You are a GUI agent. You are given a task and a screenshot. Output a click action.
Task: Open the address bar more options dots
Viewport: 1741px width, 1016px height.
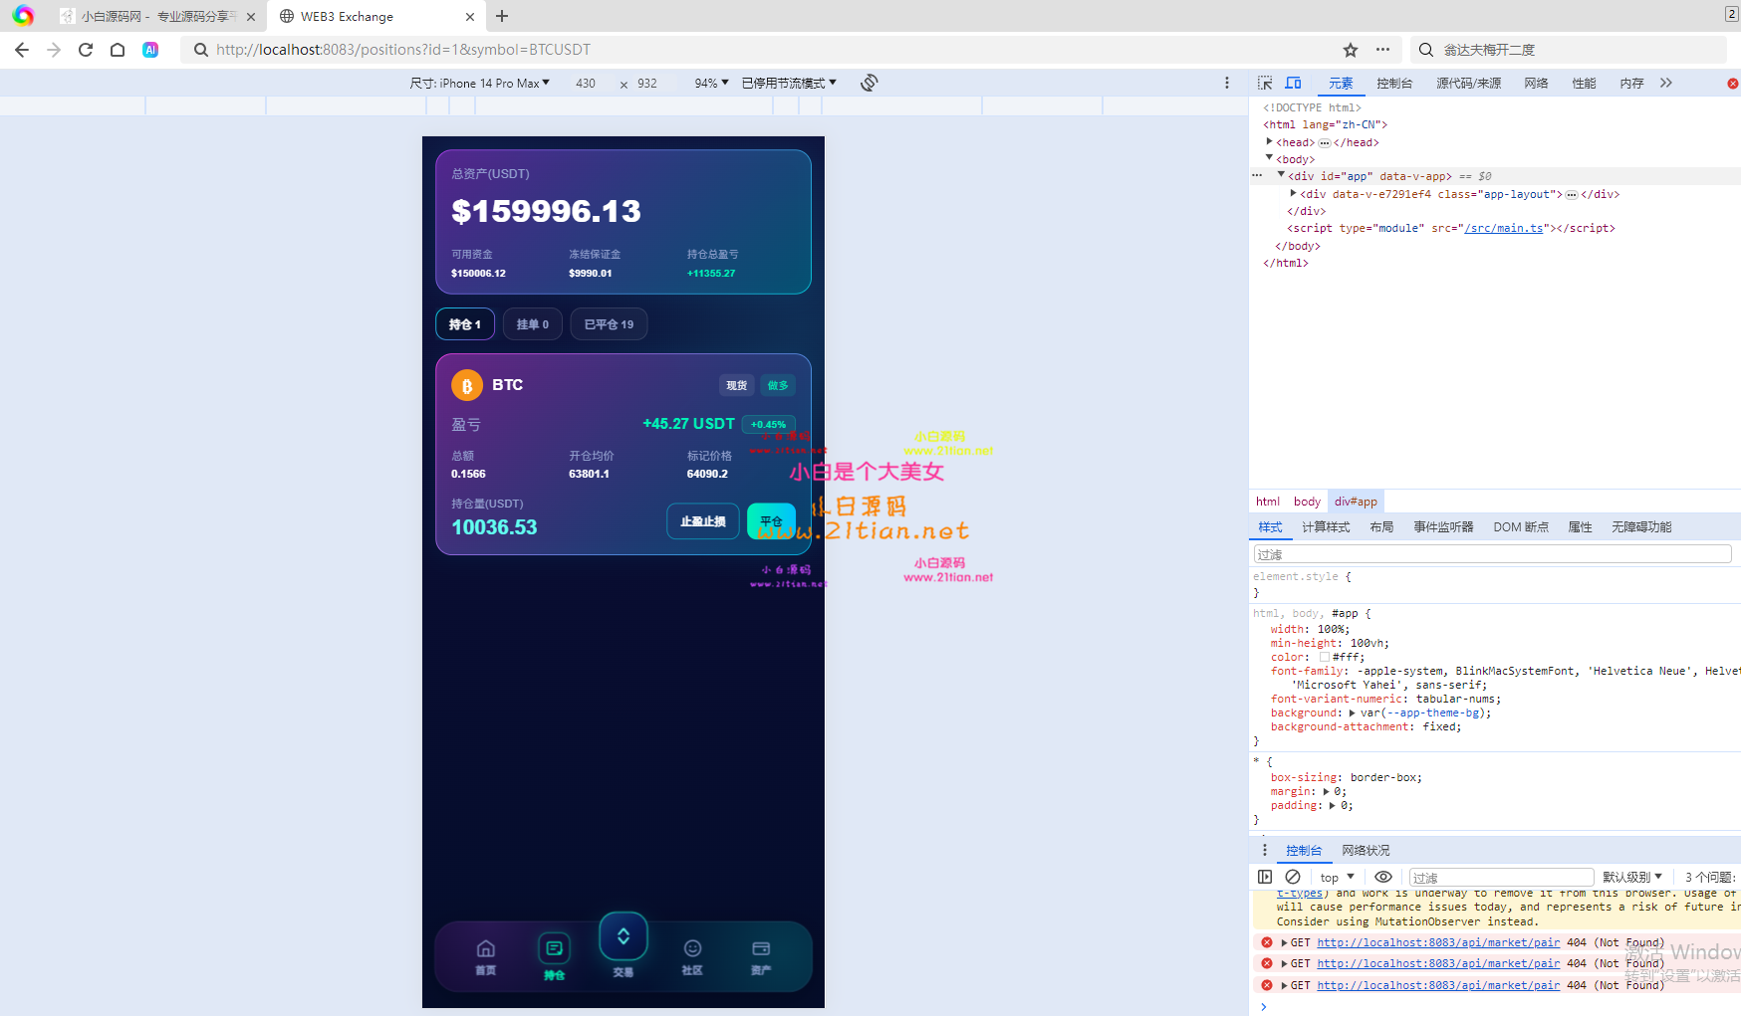coord(1382,50)
